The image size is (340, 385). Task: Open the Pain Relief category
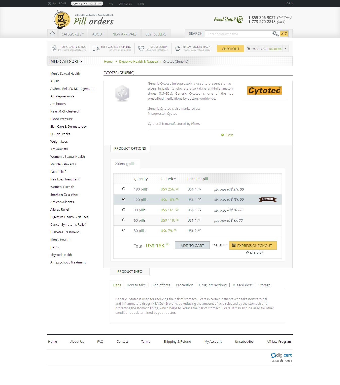pyautogui.click(x=58, y=172)
